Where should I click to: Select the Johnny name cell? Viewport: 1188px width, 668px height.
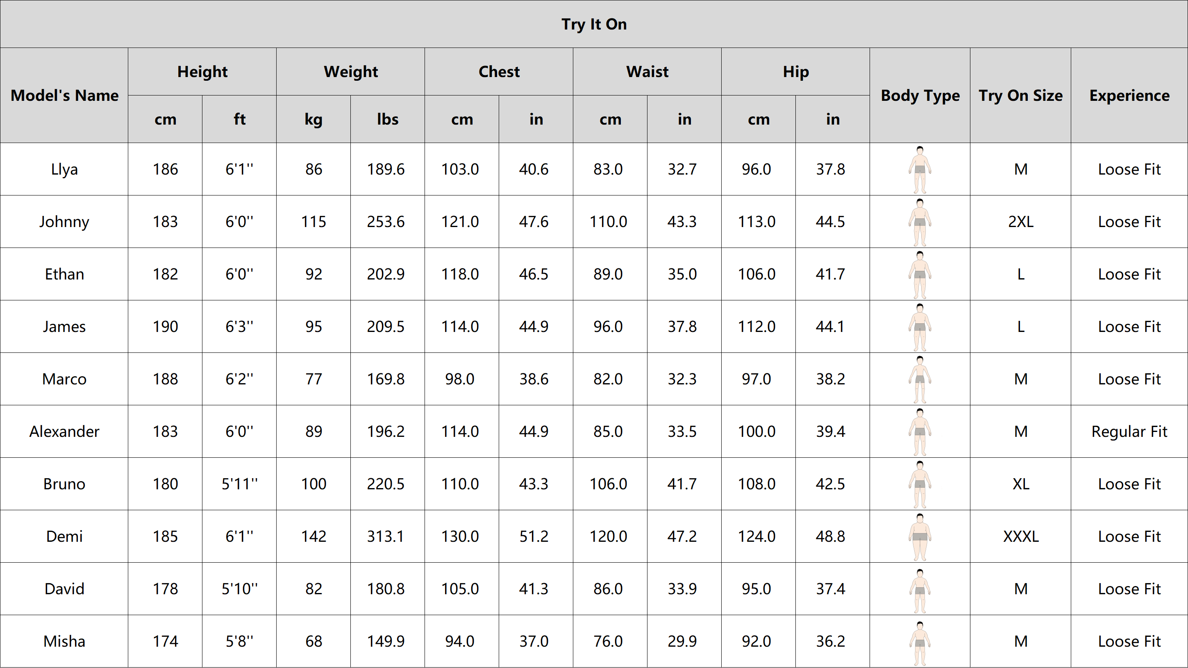64,222
